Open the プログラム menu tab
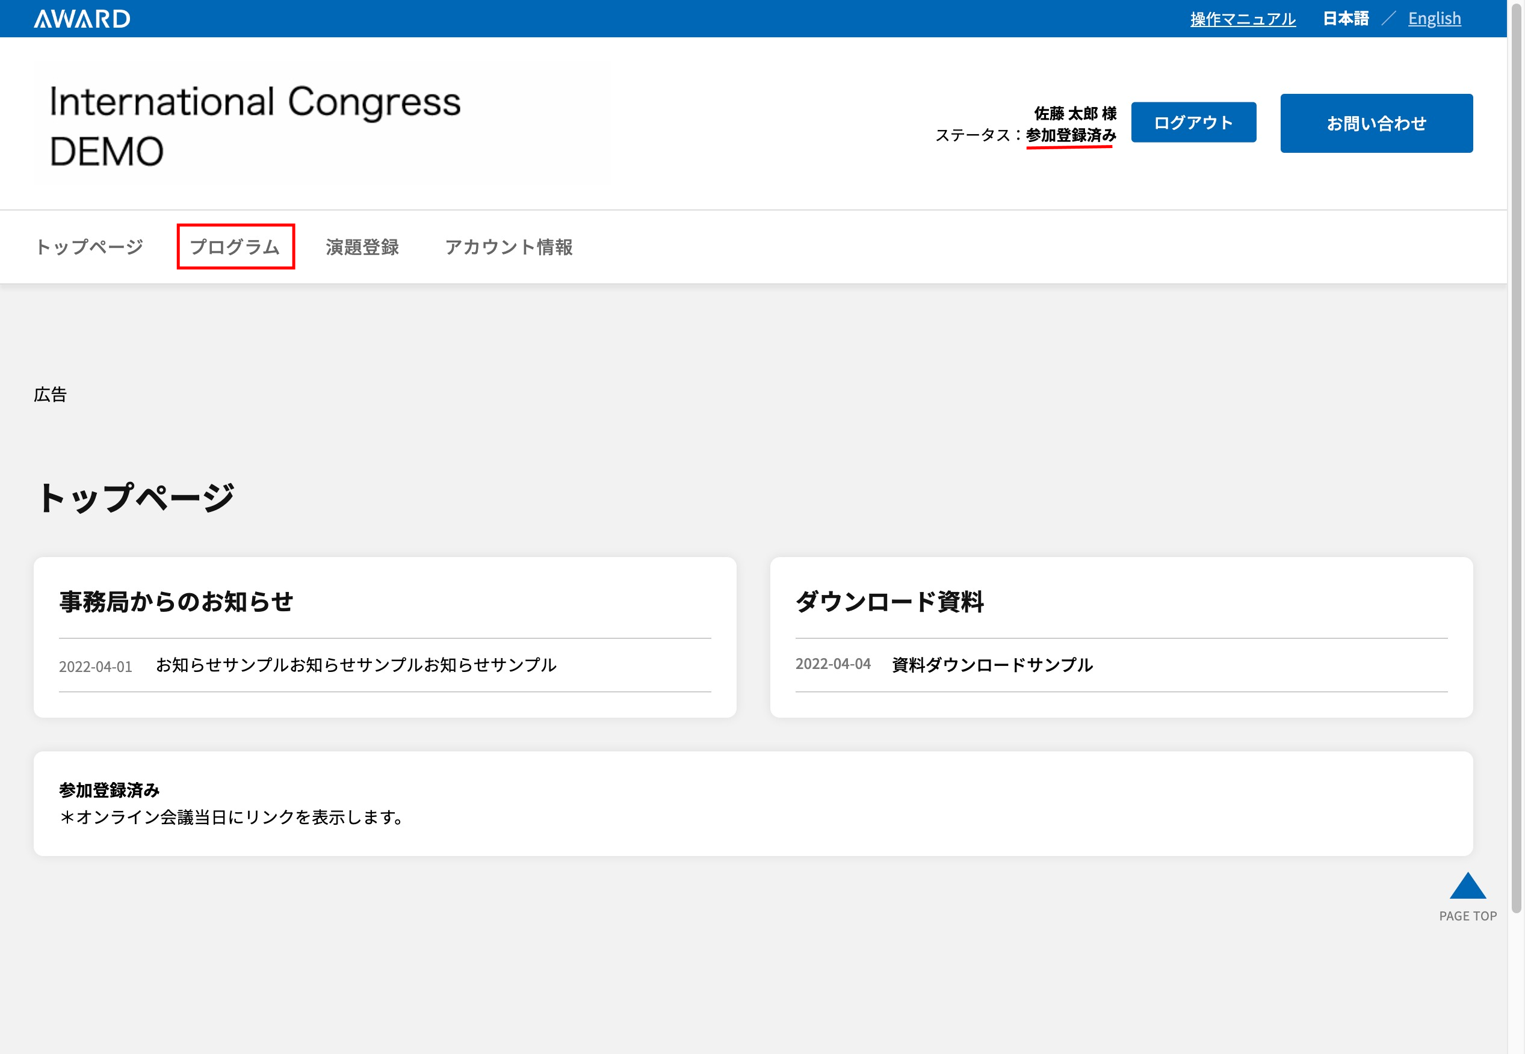1525x1054 pixels. [x=235, y=247]
